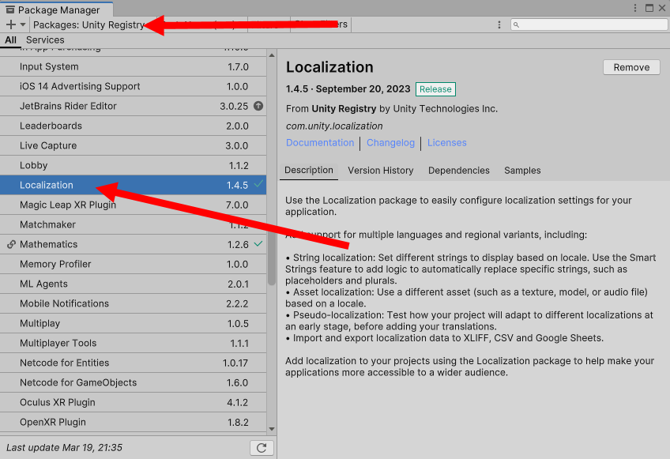Open the Documentation link

coord(320,143)
